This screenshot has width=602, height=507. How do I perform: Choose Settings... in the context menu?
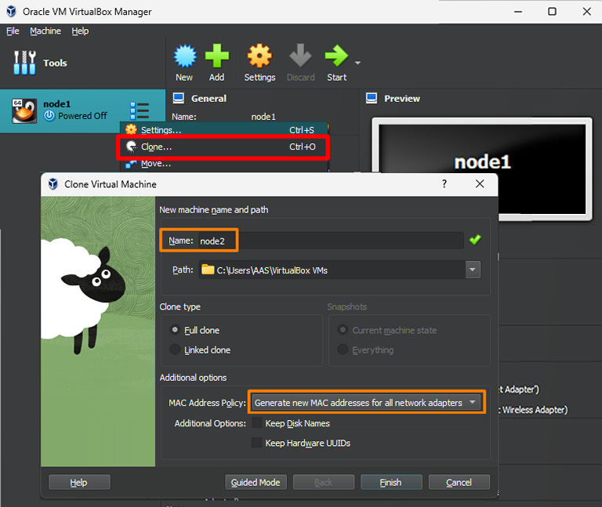pos(224,130)
